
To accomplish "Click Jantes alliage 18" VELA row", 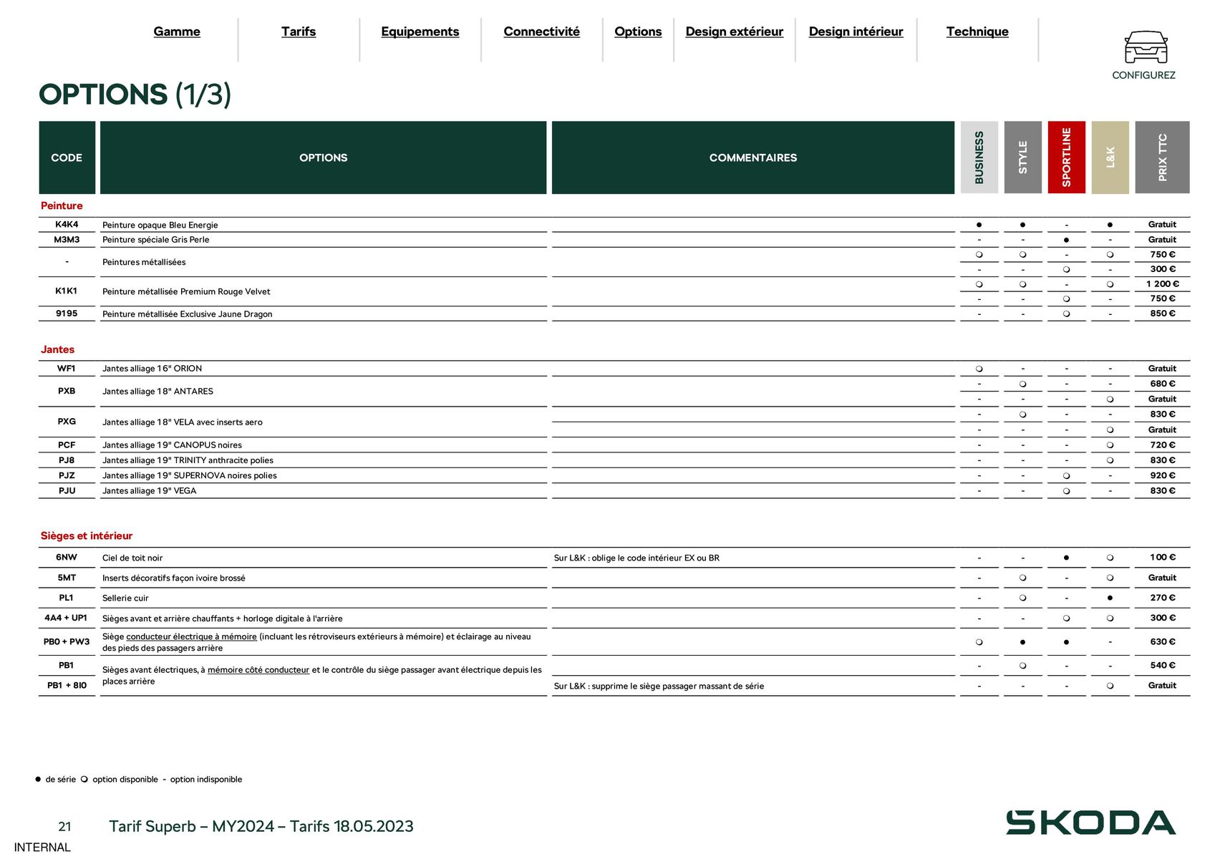I will tap(183, 422).
